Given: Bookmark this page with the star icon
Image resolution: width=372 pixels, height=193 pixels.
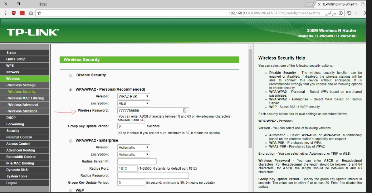Looking at the screenshot, I should [39, 13].
